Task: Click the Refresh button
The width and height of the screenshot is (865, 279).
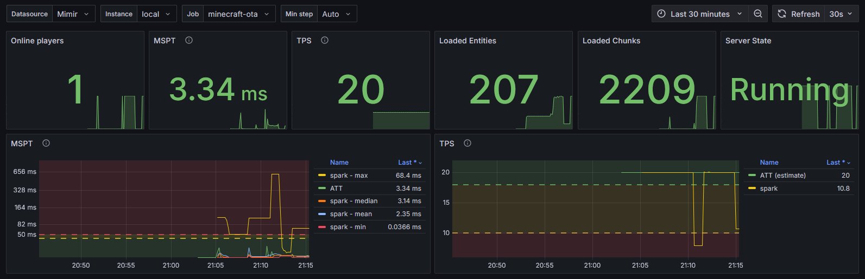Action: [x=799, y=14]
